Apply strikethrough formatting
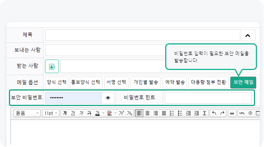Image resolution: width=264 pixels, height=147 pixels. click(89, 113)
